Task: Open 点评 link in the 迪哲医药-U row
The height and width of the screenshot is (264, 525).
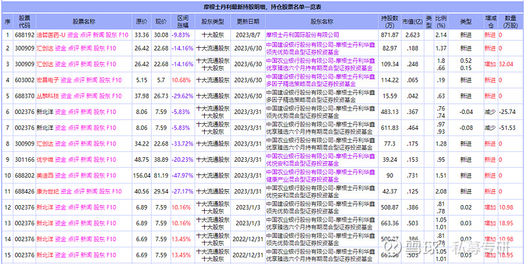Action: [85, 35]
